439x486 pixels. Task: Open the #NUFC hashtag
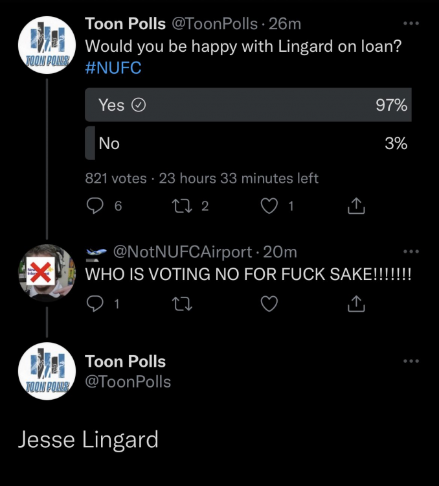click(x=113, y=67)
